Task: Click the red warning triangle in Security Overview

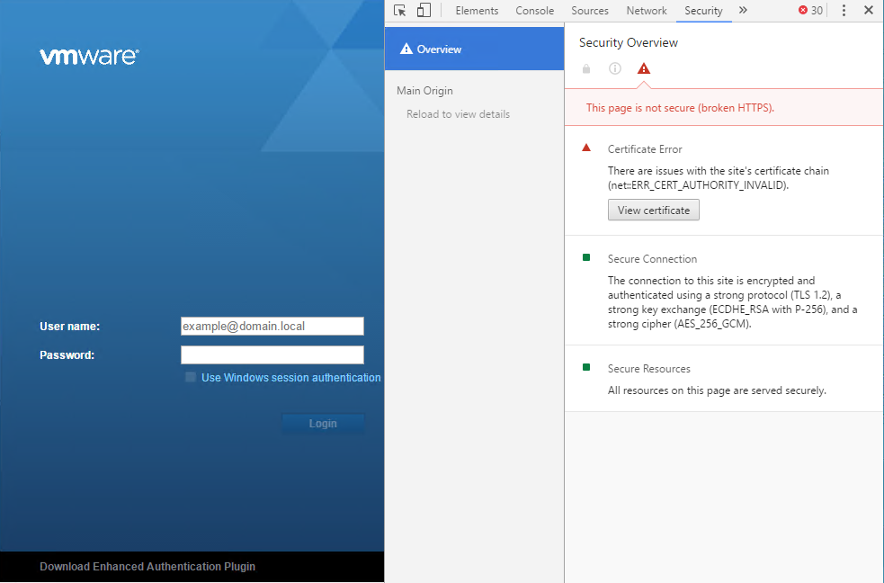Action: 643,67
